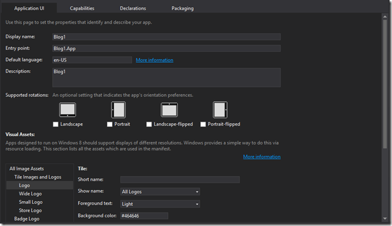Click the scrollbar down arrow
This screenshot has height=226, width=392.
(x=385, y=219)
